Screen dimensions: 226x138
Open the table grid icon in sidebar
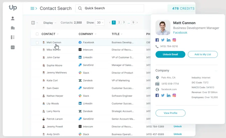pyautogui.click(x=13, y=47)
